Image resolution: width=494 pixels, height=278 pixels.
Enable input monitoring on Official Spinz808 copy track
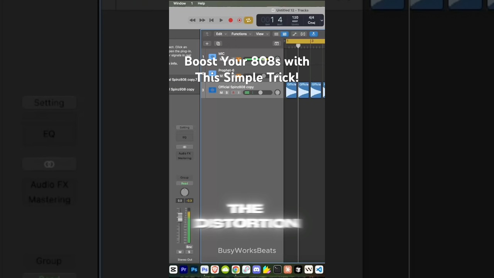(239, 93)
